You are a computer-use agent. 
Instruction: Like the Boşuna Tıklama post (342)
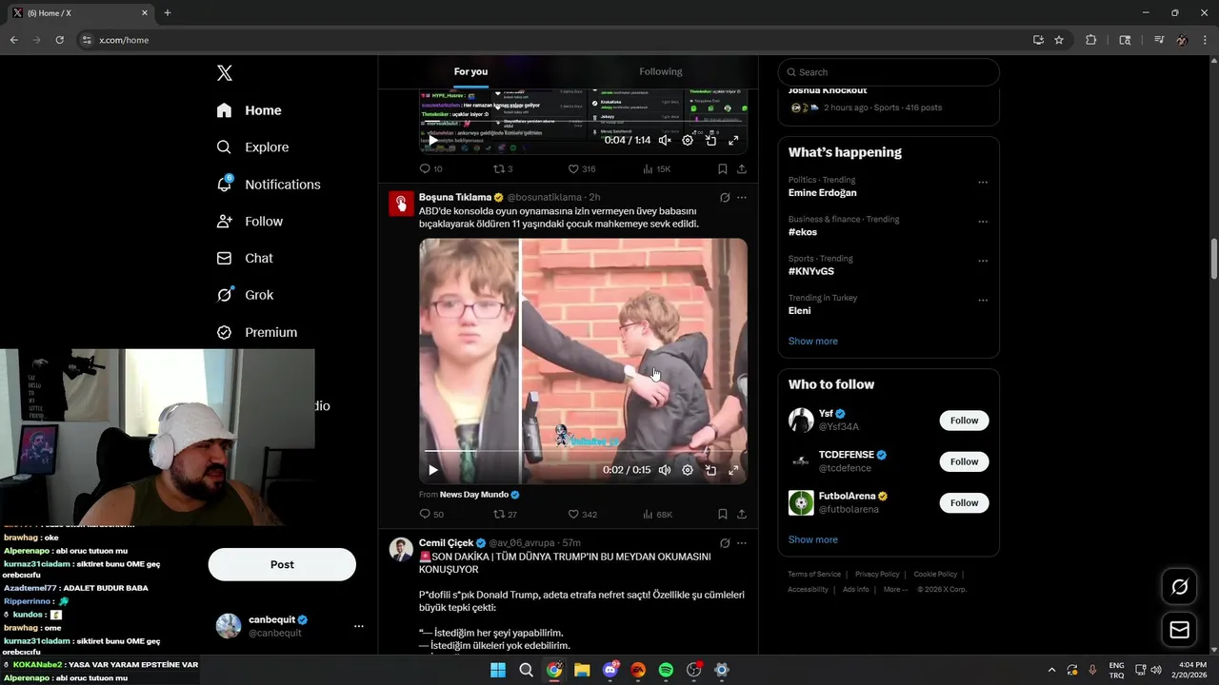582,515
